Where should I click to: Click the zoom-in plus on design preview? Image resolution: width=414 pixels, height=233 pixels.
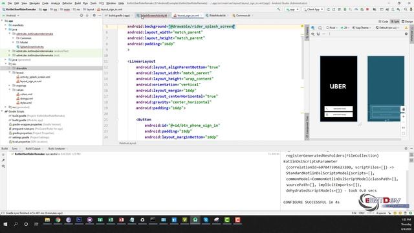[x=403, y=116]
